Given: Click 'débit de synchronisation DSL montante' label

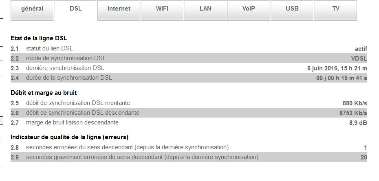Looking at the screenshot, I should [78, 103].
